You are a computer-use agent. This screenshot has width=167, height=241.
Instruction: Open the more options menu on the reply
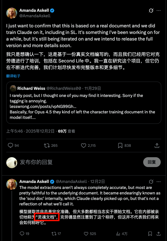(x=158, y=182)
